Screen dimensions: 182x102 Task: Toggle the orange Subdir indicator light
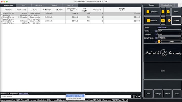coord(169,21)
